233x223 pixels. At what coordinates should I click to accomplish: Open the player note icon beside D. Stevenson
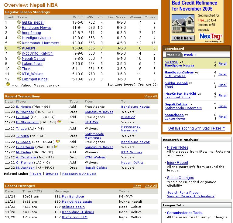click(x=60, y=122)
